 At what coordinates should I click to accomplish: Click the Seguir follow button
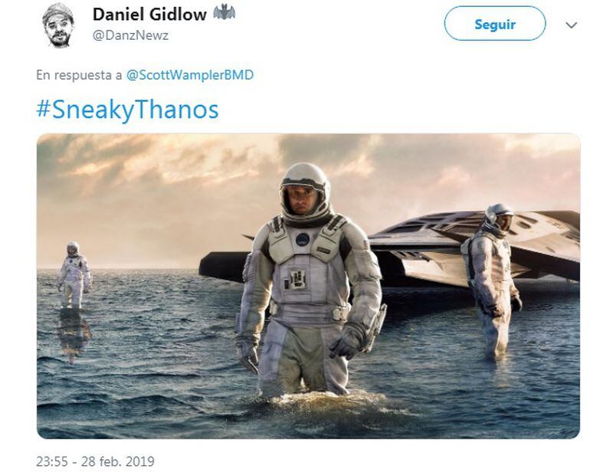495,24
